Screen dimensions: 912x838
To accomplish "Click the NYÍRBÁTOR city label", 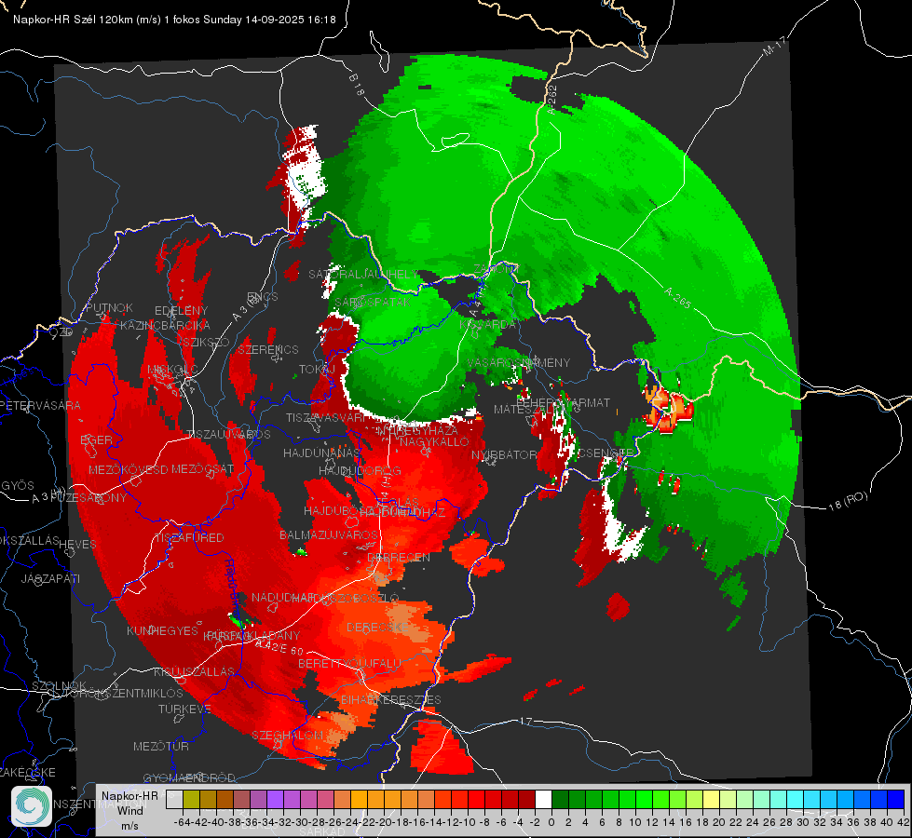I will [x=504, y=454].
